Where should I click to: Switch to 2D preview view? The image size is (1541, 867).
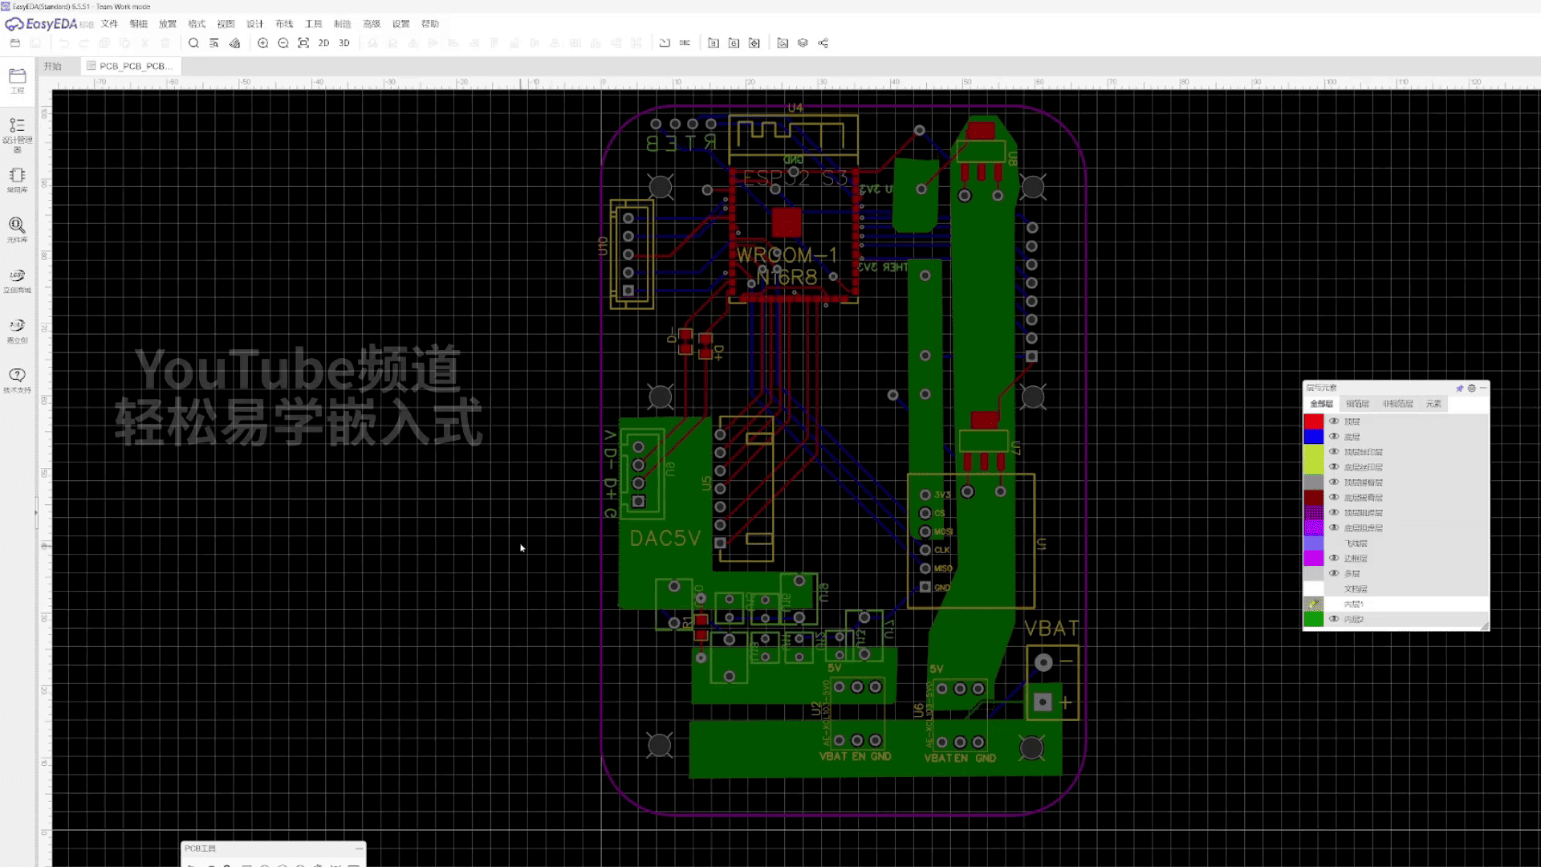click(x=323, y=43)
